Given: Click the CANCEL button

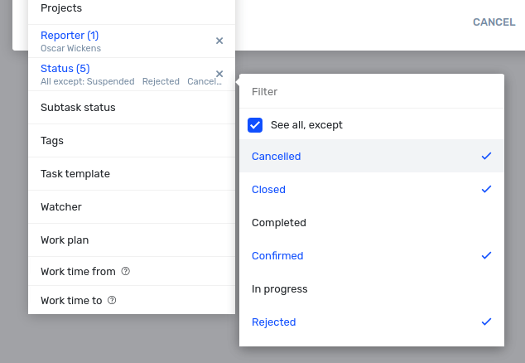Looking at the screenshot, I should pyautogui.click(x=494, y=22).
